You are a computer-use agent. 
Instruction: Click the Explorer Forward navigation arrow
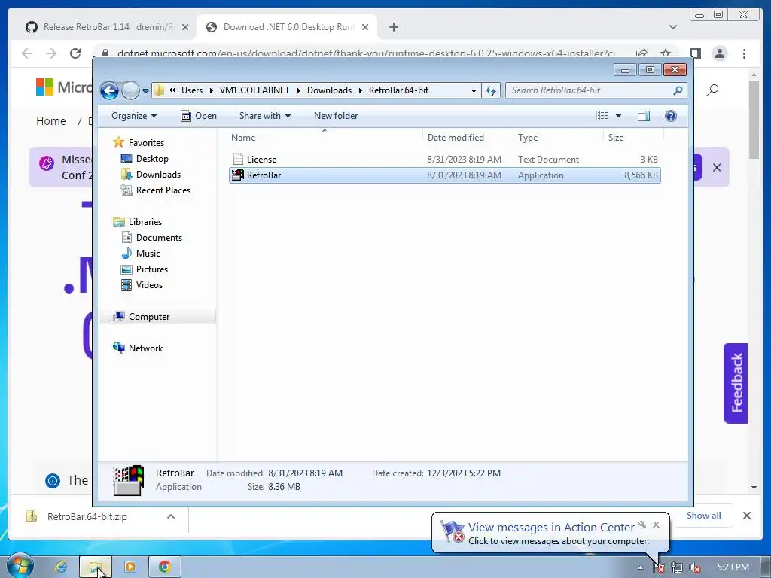tap(130, 90)
